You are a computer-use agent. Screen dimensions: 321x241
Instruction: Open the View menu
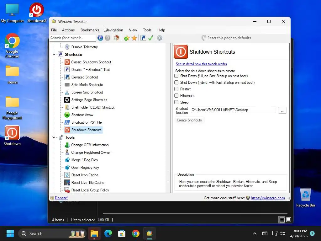point(133,30)
